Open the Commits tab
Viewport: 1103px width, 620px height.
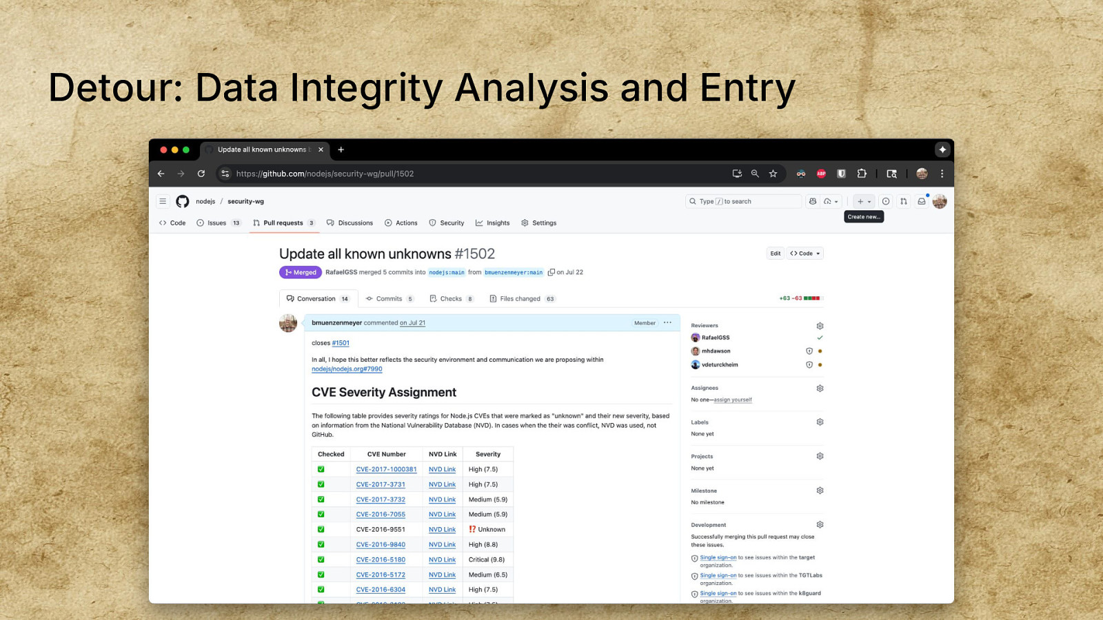(x=389, y=299)
